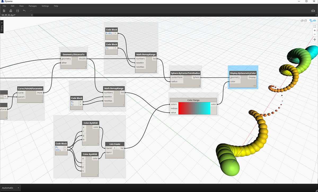The height and width of the screenshot is (192, 318).
Task: Close the 04_05_02.dyn tab
Action: [32, 15]
